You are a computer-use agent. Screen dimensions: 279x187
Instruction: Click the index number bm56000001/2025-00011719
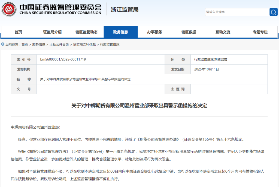(x=63, y=59)
